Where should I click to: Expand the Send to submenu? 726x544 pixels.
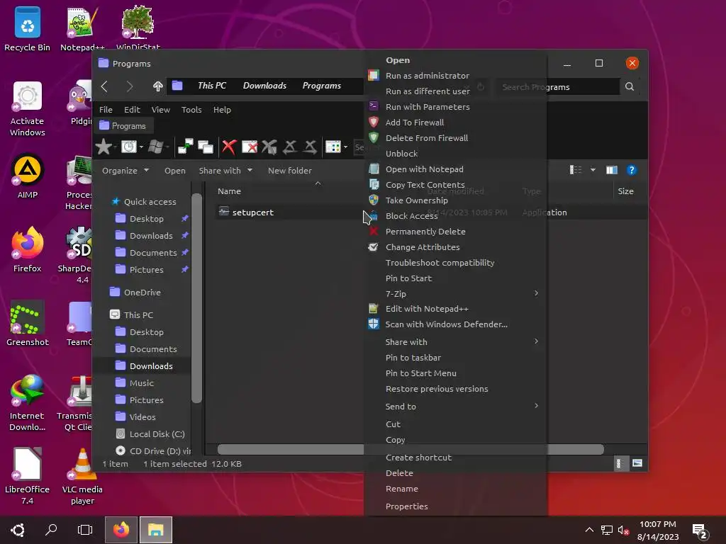pos(457,406)
